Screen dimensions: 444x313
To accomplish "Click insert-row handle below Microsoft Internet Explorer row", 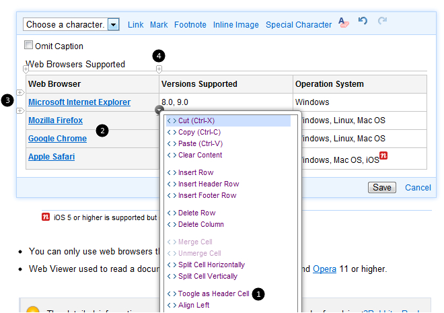I will [20, 111].
